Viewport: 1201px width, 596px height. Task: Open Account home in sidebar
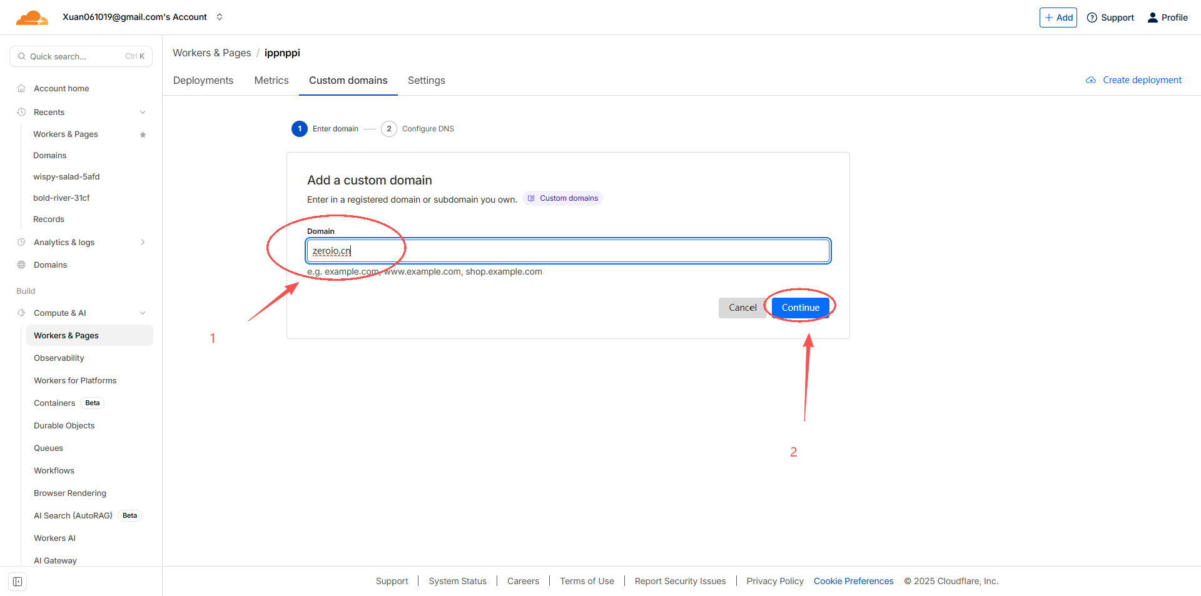coord(61,88)
